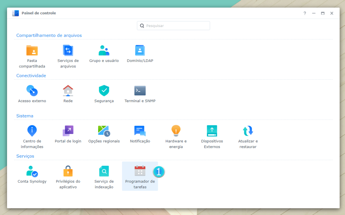Open Hardware e energia settings

click(x=176, y=131)
